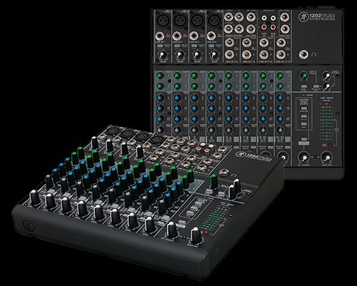
Task: Toggle the AUX 1 pre/post switch on top-view mixer
Action: pyautogui.click(x=303, y=86)
